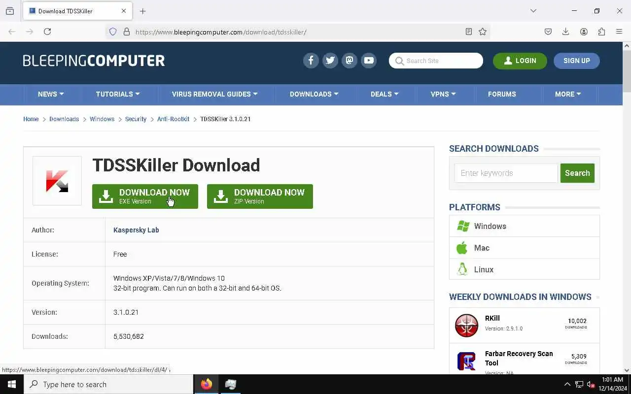Open the extensions puzzle icon
This screenshot has height=394, width=631.
(x=601, y=32)
